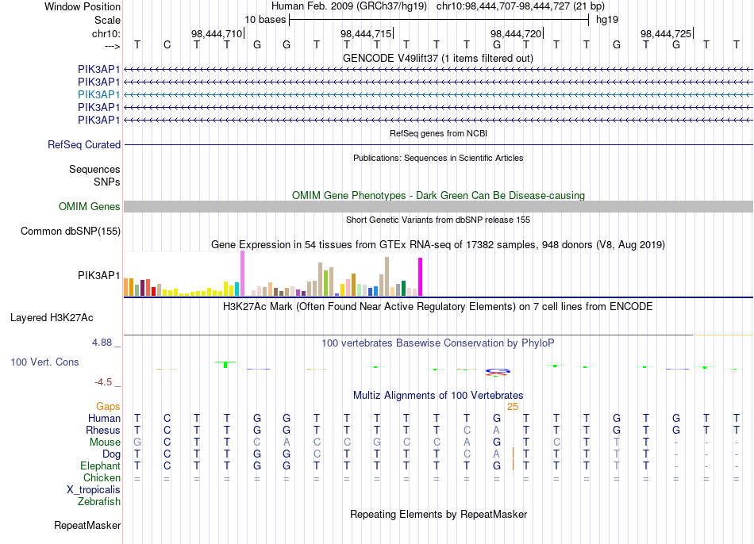
Task: Select the Zebrafish species row label
Action: (x=99, y=501)
